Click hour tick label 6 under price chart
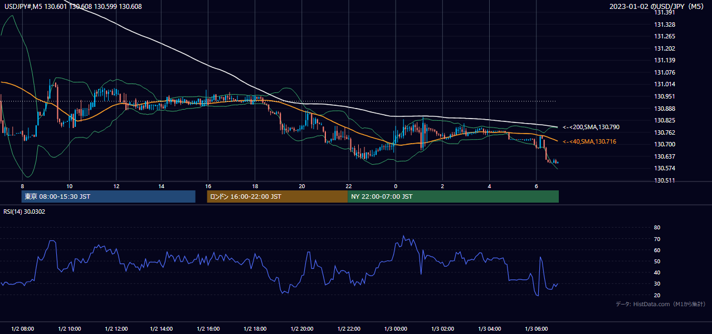This screenshot has width=712, height=334. pos(536,186)
